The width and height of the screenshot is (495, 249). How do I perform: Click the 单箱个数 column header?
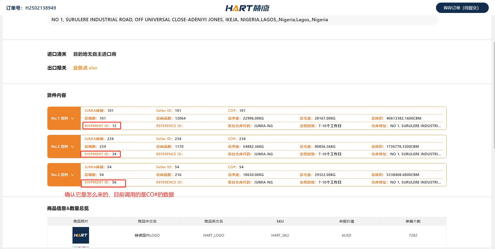(x=413, y=221)
